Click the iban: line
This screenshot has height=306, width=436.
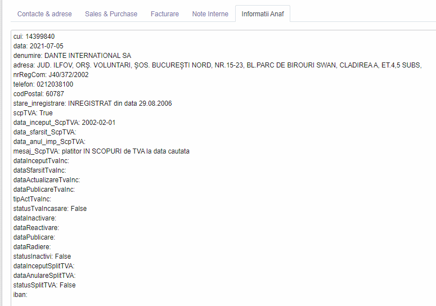tap(20, 295)
